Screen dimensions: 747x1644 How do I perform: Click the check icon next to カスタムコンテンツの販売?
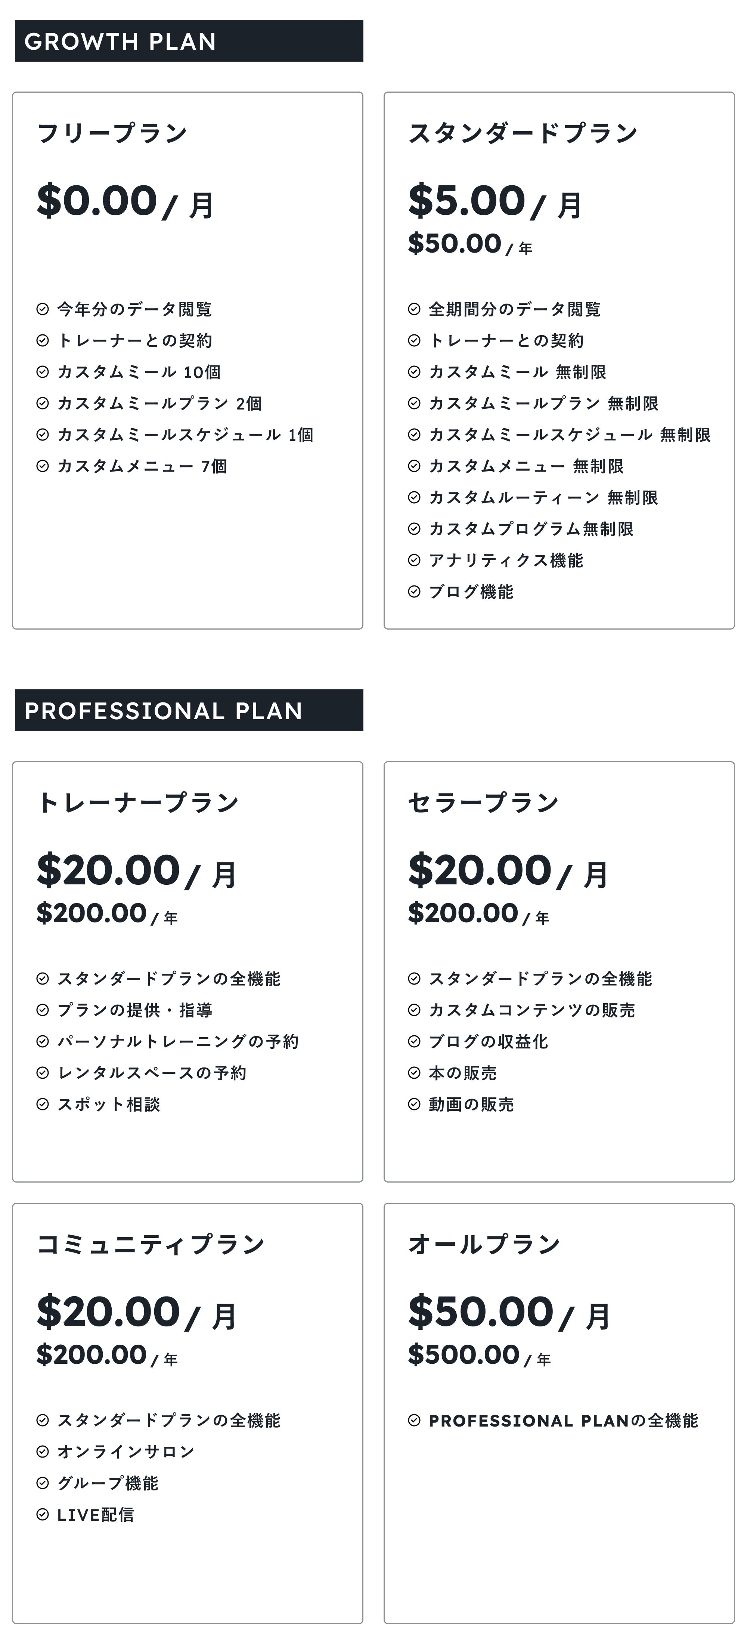(x=414, y=1010)
